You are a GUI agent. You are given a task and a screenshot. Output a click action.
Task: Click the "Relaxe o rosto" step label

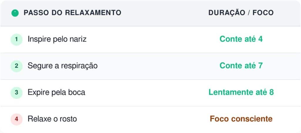(52, 119)
